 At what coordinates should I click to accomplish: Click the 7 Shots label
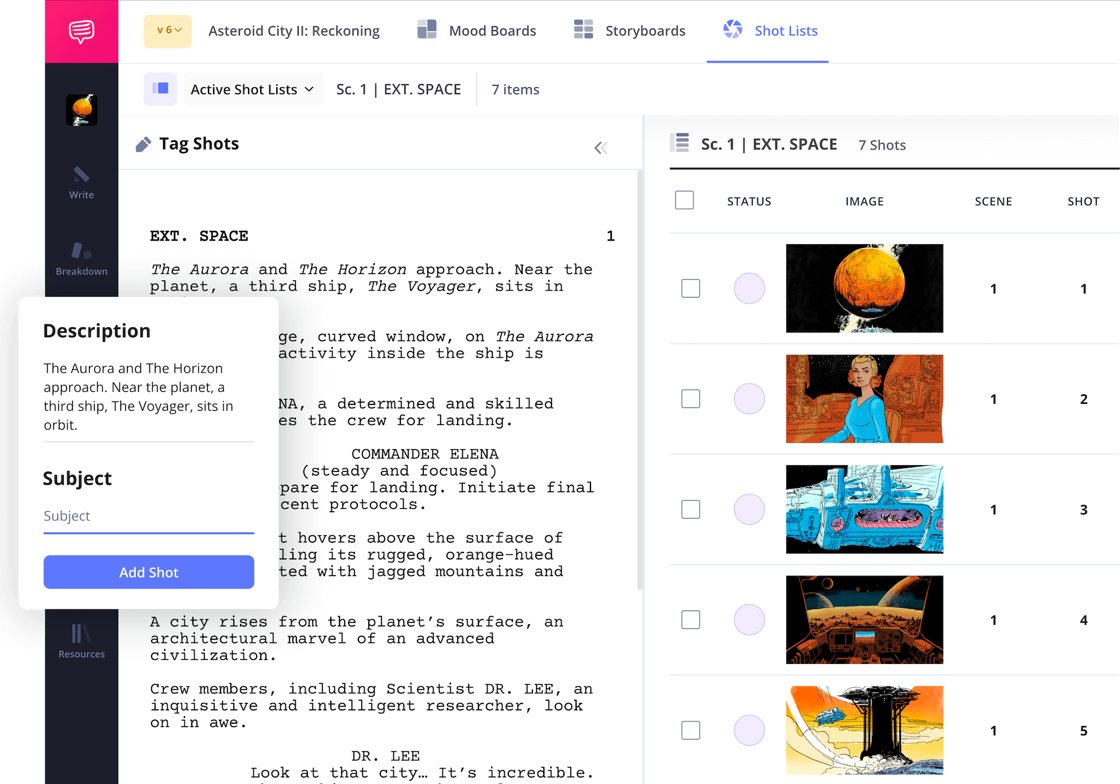coord(882,145)
